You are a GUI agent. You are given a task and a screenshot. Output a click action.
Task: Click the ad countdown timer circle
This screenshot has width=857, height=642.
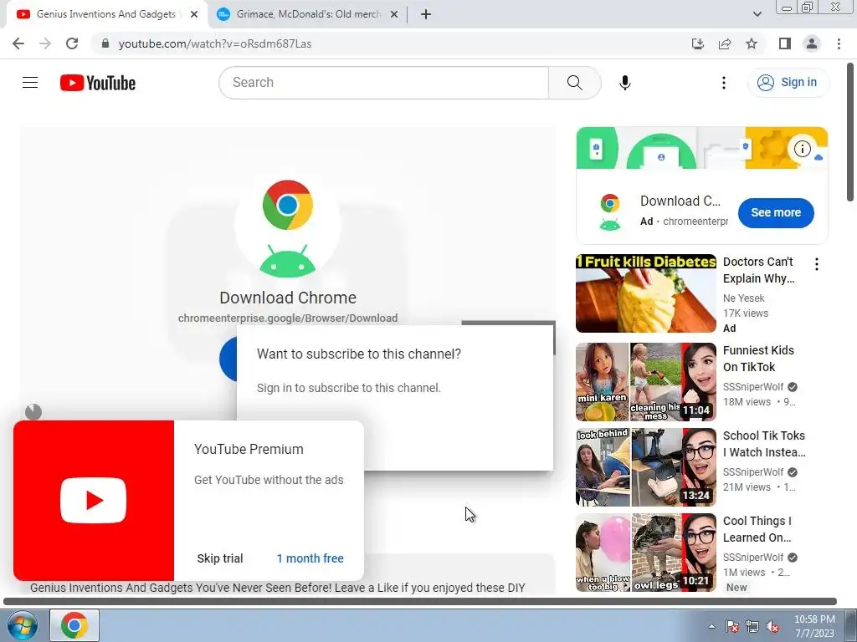point(33,411)
